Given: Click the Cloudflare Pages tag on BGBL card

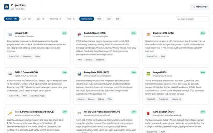Looking at the screenshot, I should [38, 96].
